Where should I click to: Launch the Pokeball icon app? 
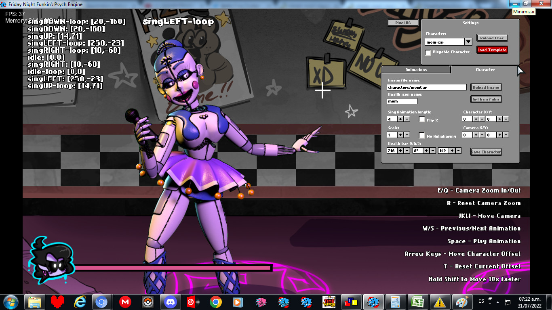tap(148, 302)
